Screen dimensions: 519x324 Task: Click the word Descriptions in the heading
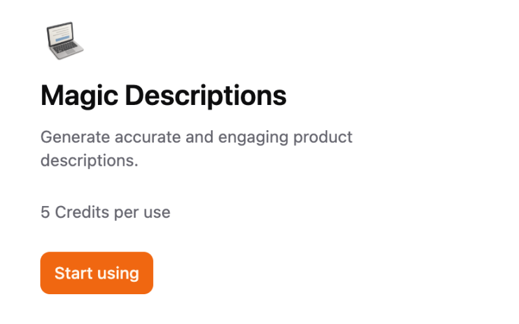point(206,96)
